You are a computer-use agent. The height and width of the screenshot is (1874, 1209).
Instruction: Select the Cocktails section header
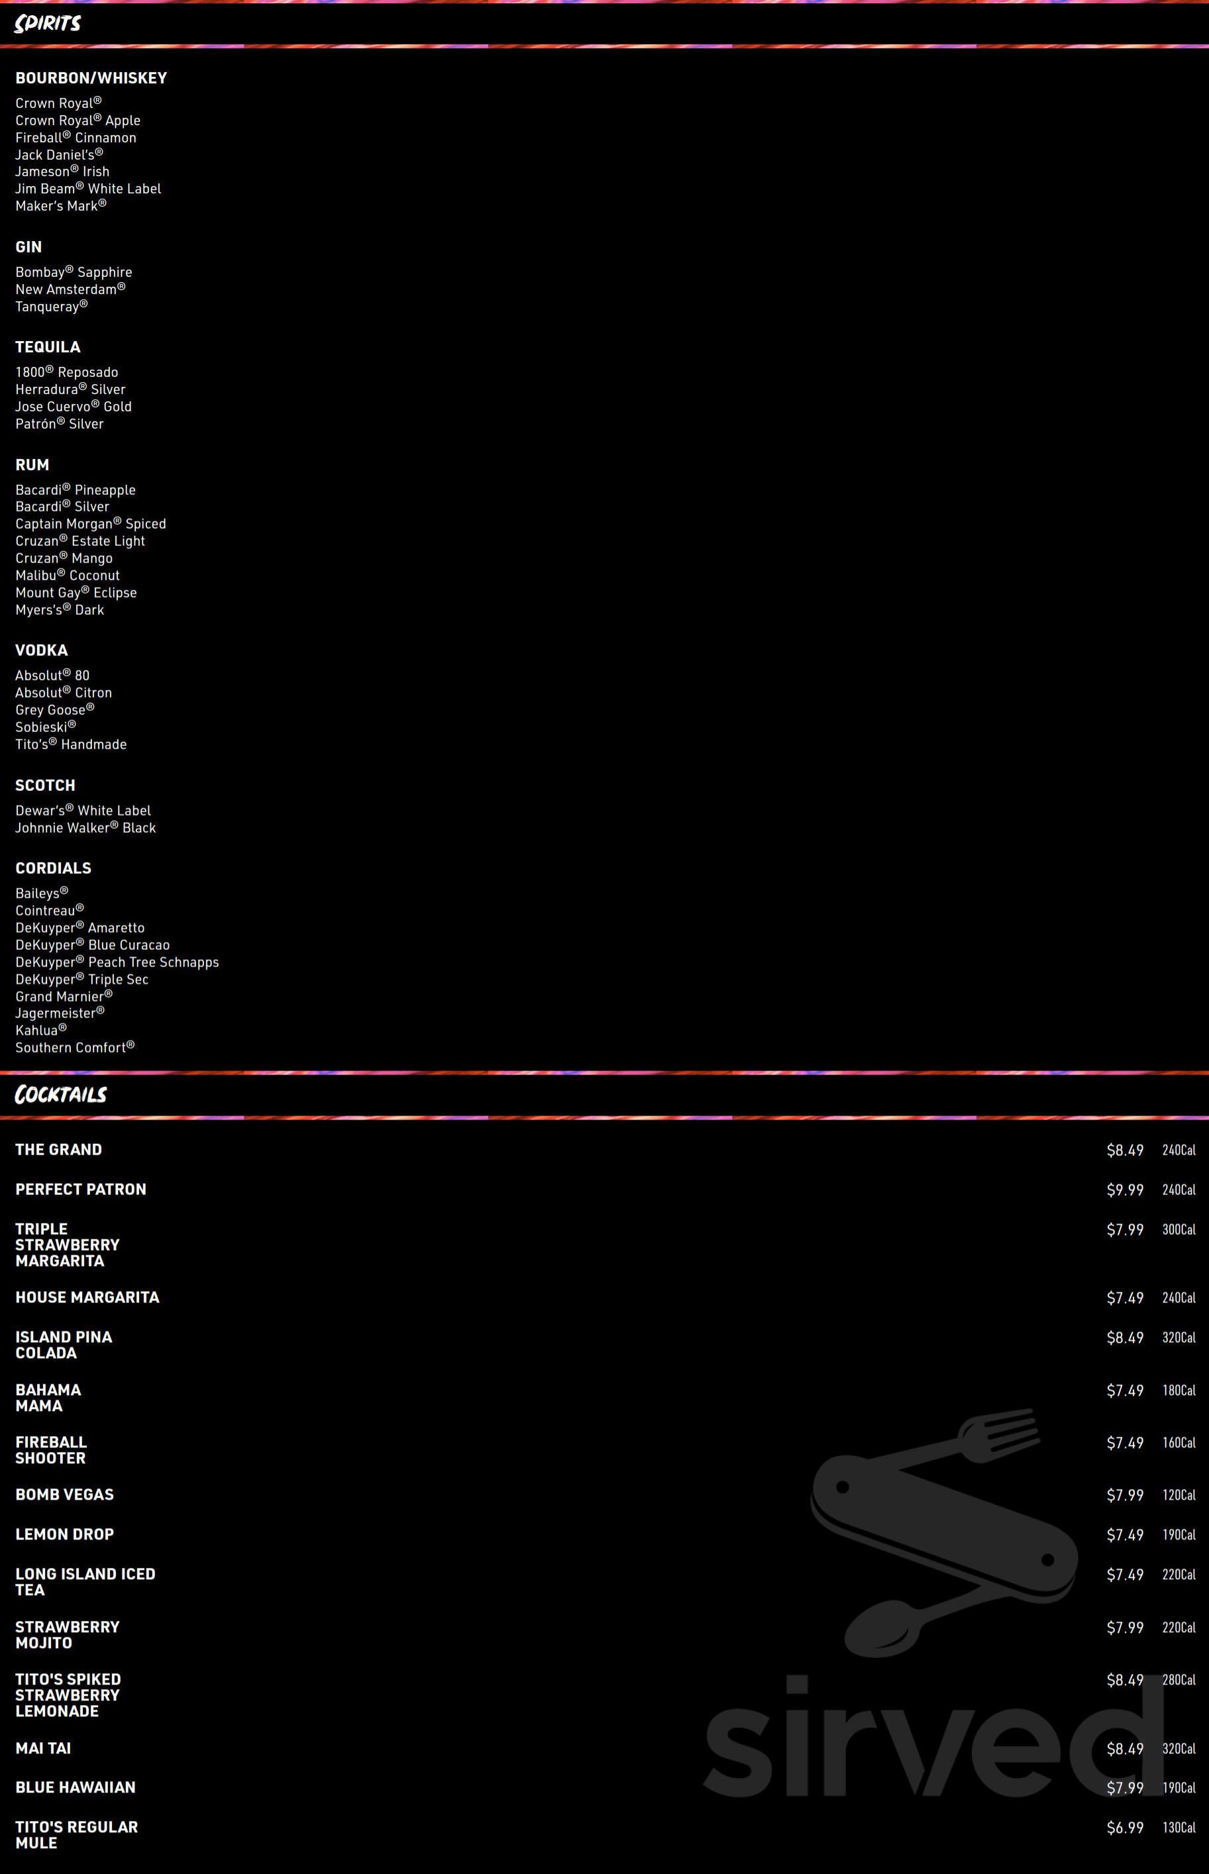[x=60, y=1094]
